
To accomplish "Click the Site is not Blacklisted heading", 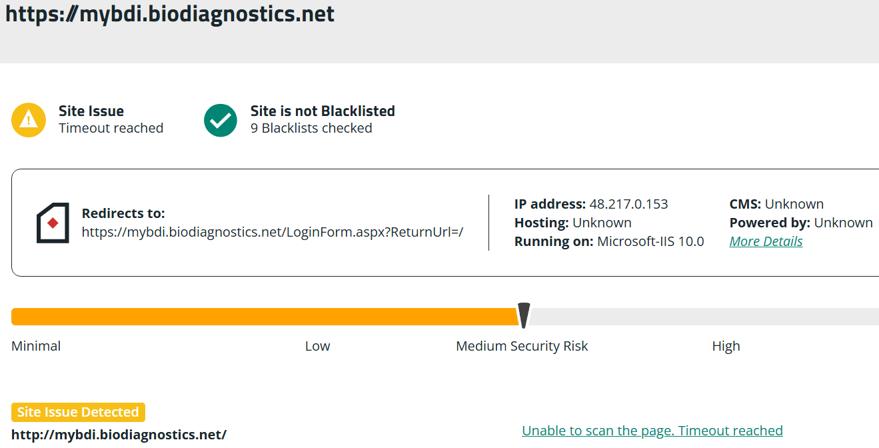I will pyautogui.click(x=323, y=111).
